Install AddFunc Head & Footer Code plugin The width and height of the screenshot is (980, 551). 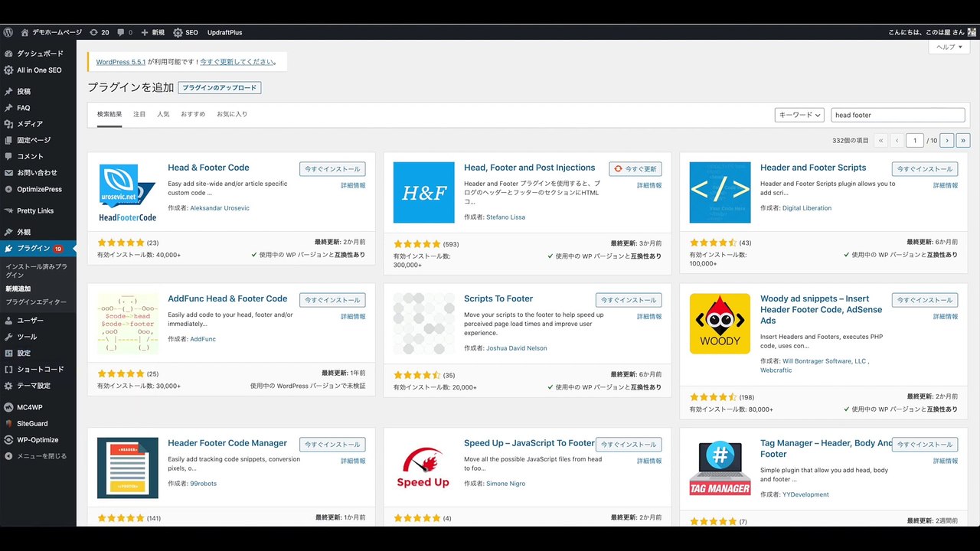(332, 300)
